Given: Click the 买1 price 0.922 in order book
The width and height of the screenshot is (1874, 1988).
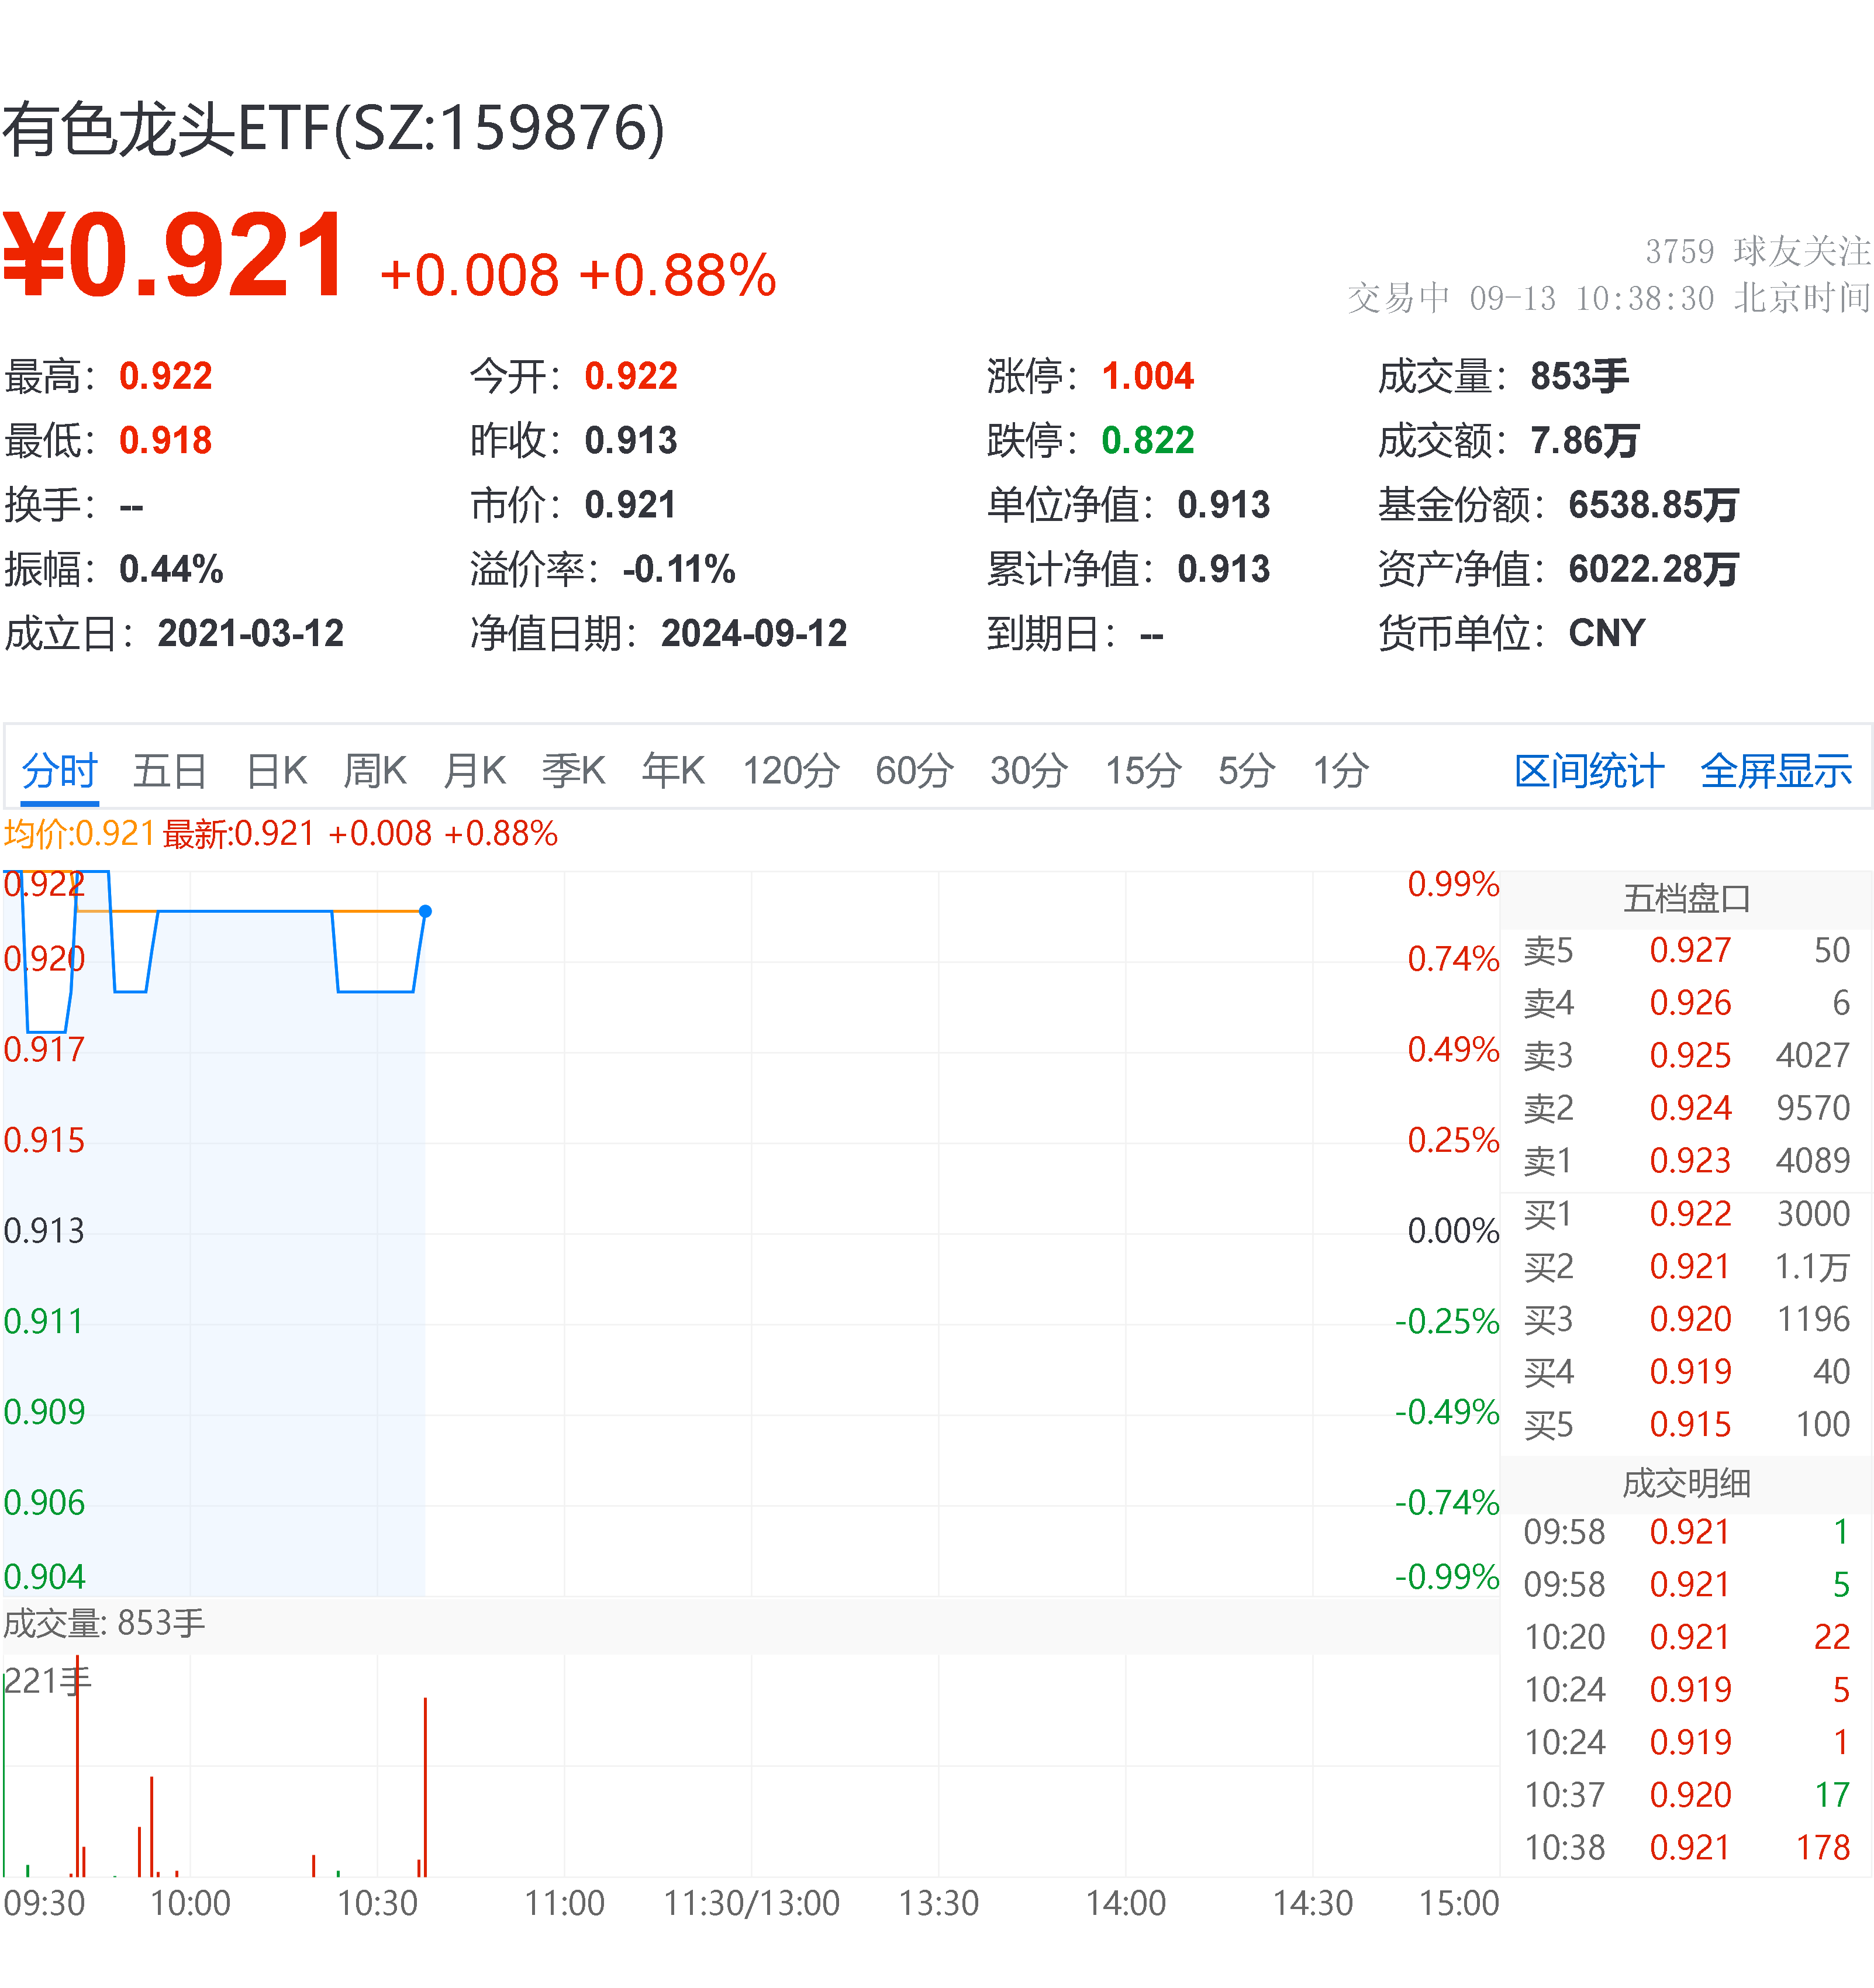Looking at the screenshot, I should [1693, 1214].
